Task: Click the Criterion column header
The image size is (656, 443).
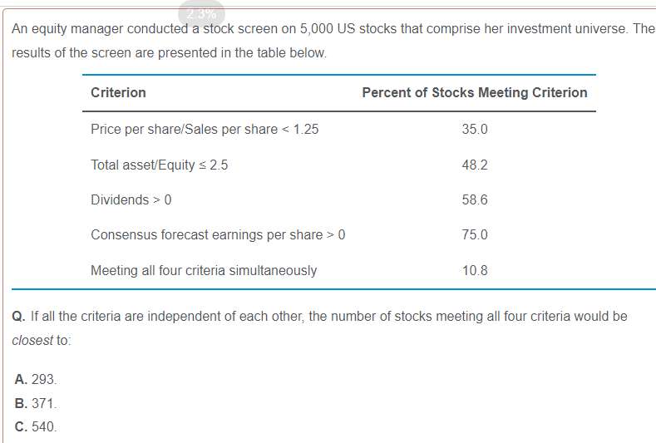Action: (118, 93)
